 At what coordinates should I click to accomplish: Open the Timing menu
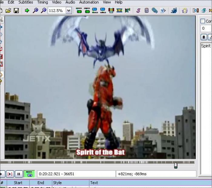click(43, 2)
